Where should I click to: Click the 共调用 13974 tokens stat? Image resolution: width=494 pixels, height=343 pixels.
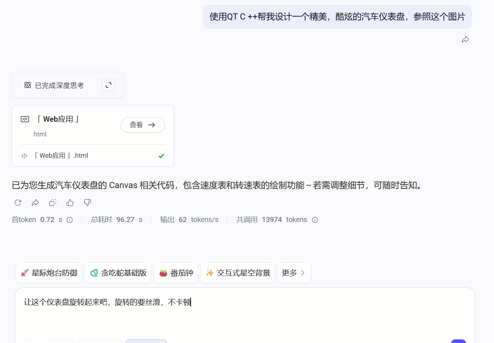[272, 220]
